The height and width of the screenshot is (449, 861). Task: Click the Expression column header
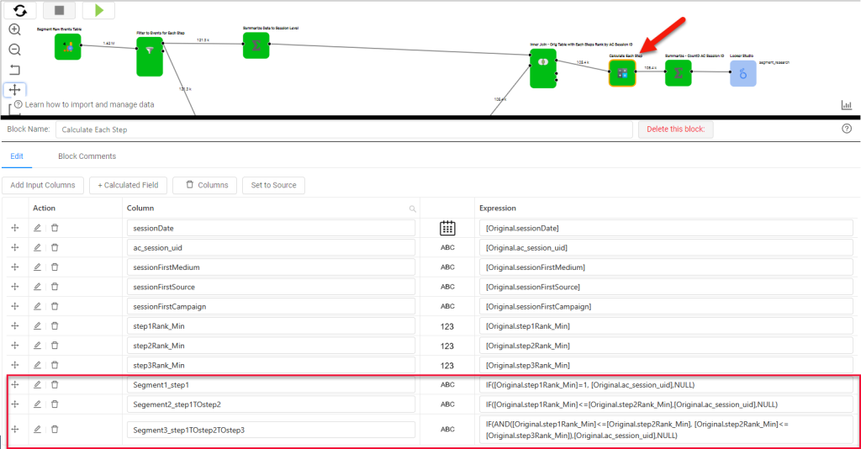click(498, 208)
